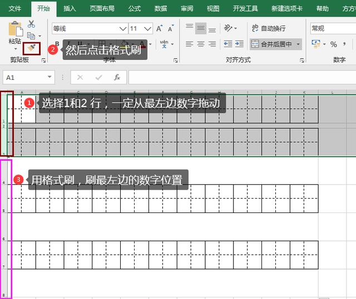
Task: Select row header 7
Action: point(4,255)
